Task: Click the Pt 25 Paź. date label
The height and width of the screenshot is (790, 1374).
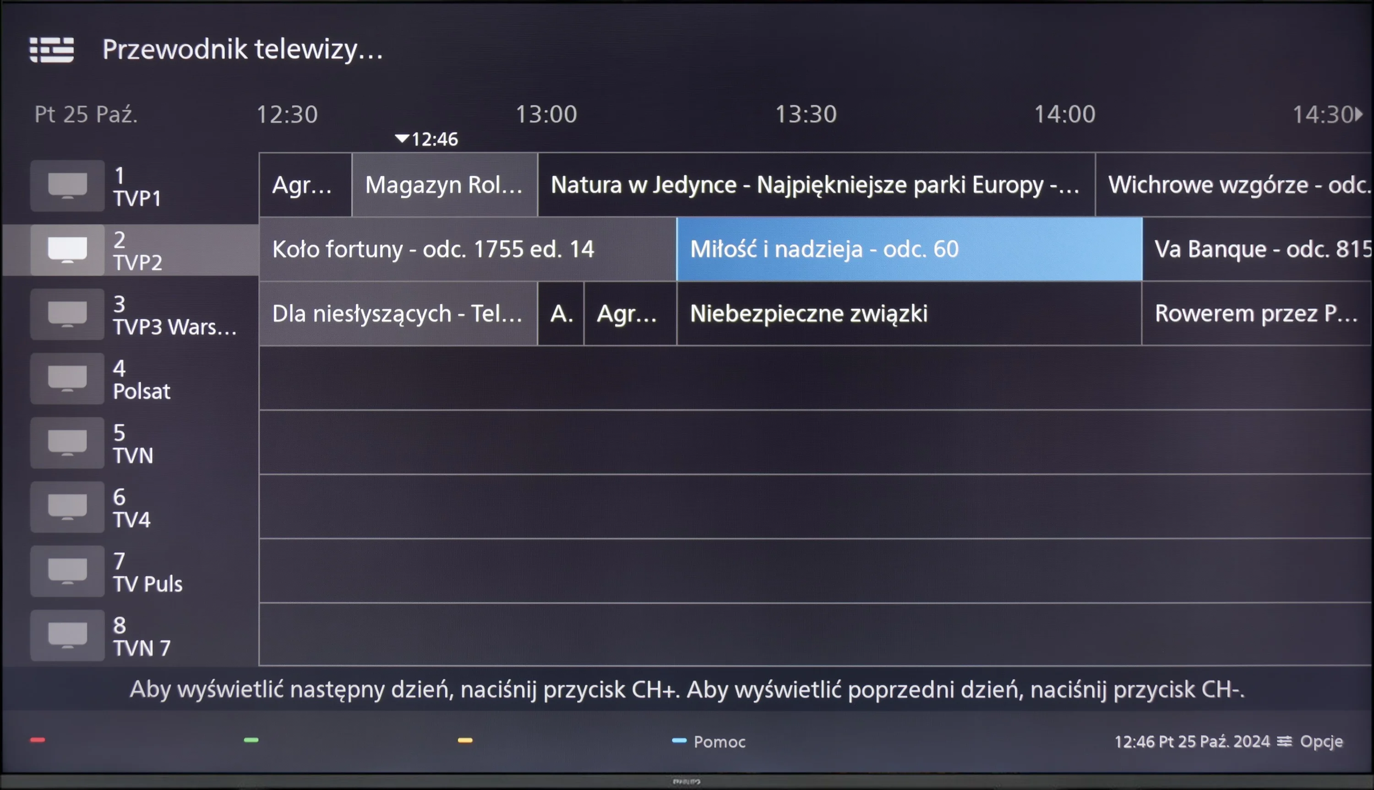Action: pyautogui.click(x=86, y=115)
